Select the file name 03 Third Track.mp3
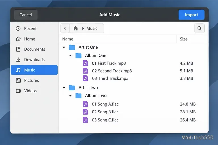 pyautogui.click(x=110, y=78)
